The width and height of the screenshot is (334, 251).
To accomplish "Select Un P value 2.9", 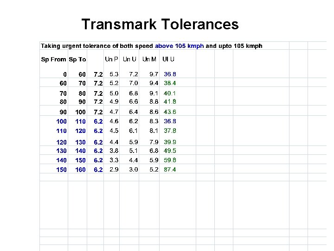I will (x=114, y=170).
